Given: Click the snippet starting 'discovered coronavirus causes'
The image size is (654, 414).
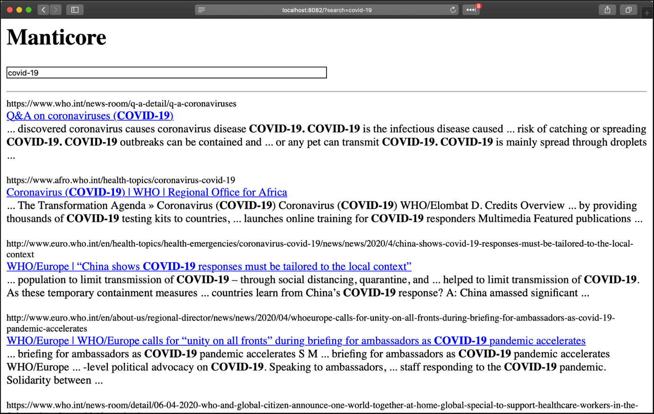Looking at the screenshot, I should (x=327, y=142).
